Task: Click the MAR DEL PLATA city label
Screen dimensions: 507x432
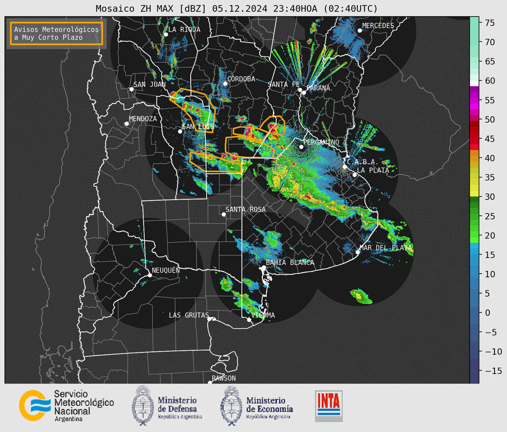Action: click(x=386, y=248)
